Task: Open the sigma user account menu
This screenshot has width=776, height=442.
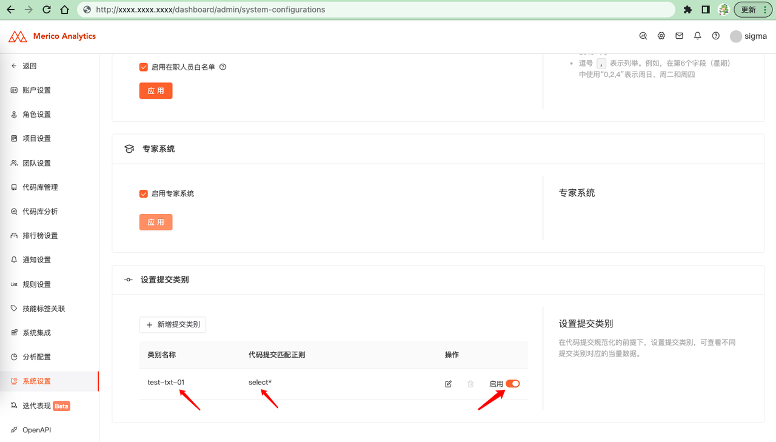Action: pos(749,36)
